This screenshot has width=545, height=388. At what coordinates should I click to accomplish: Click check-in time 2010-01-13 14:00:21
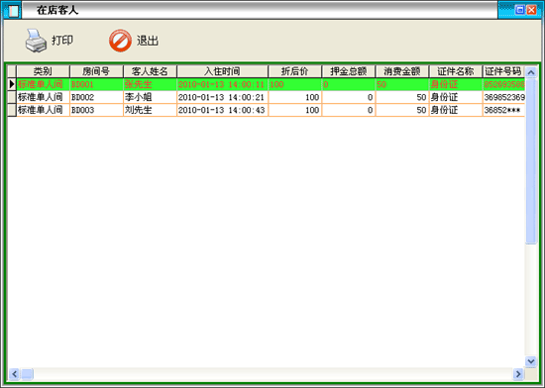(222, 97)
